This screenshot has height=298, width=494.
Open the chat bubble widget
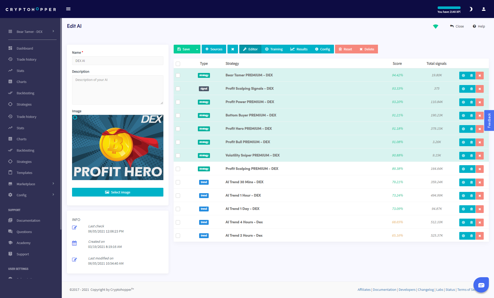tap(481, 285)
